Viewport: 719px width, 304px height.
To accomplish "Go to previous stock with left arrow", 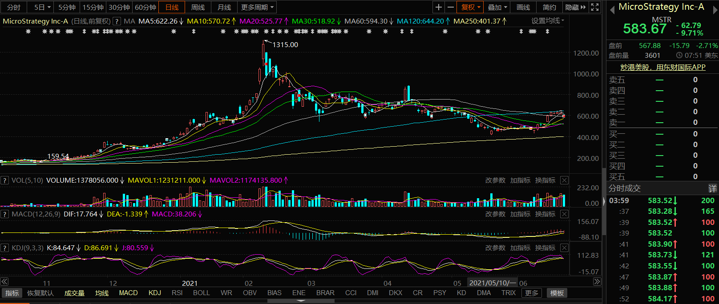I will pos(612,10).
